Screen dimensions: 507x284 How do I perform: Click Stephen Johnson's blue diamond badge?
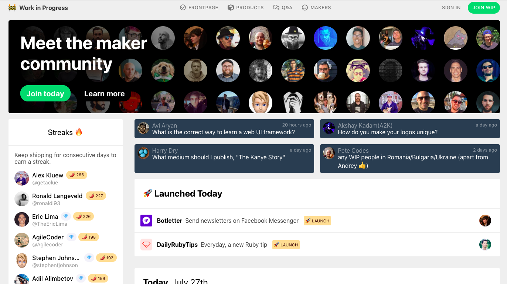point(89,258)
